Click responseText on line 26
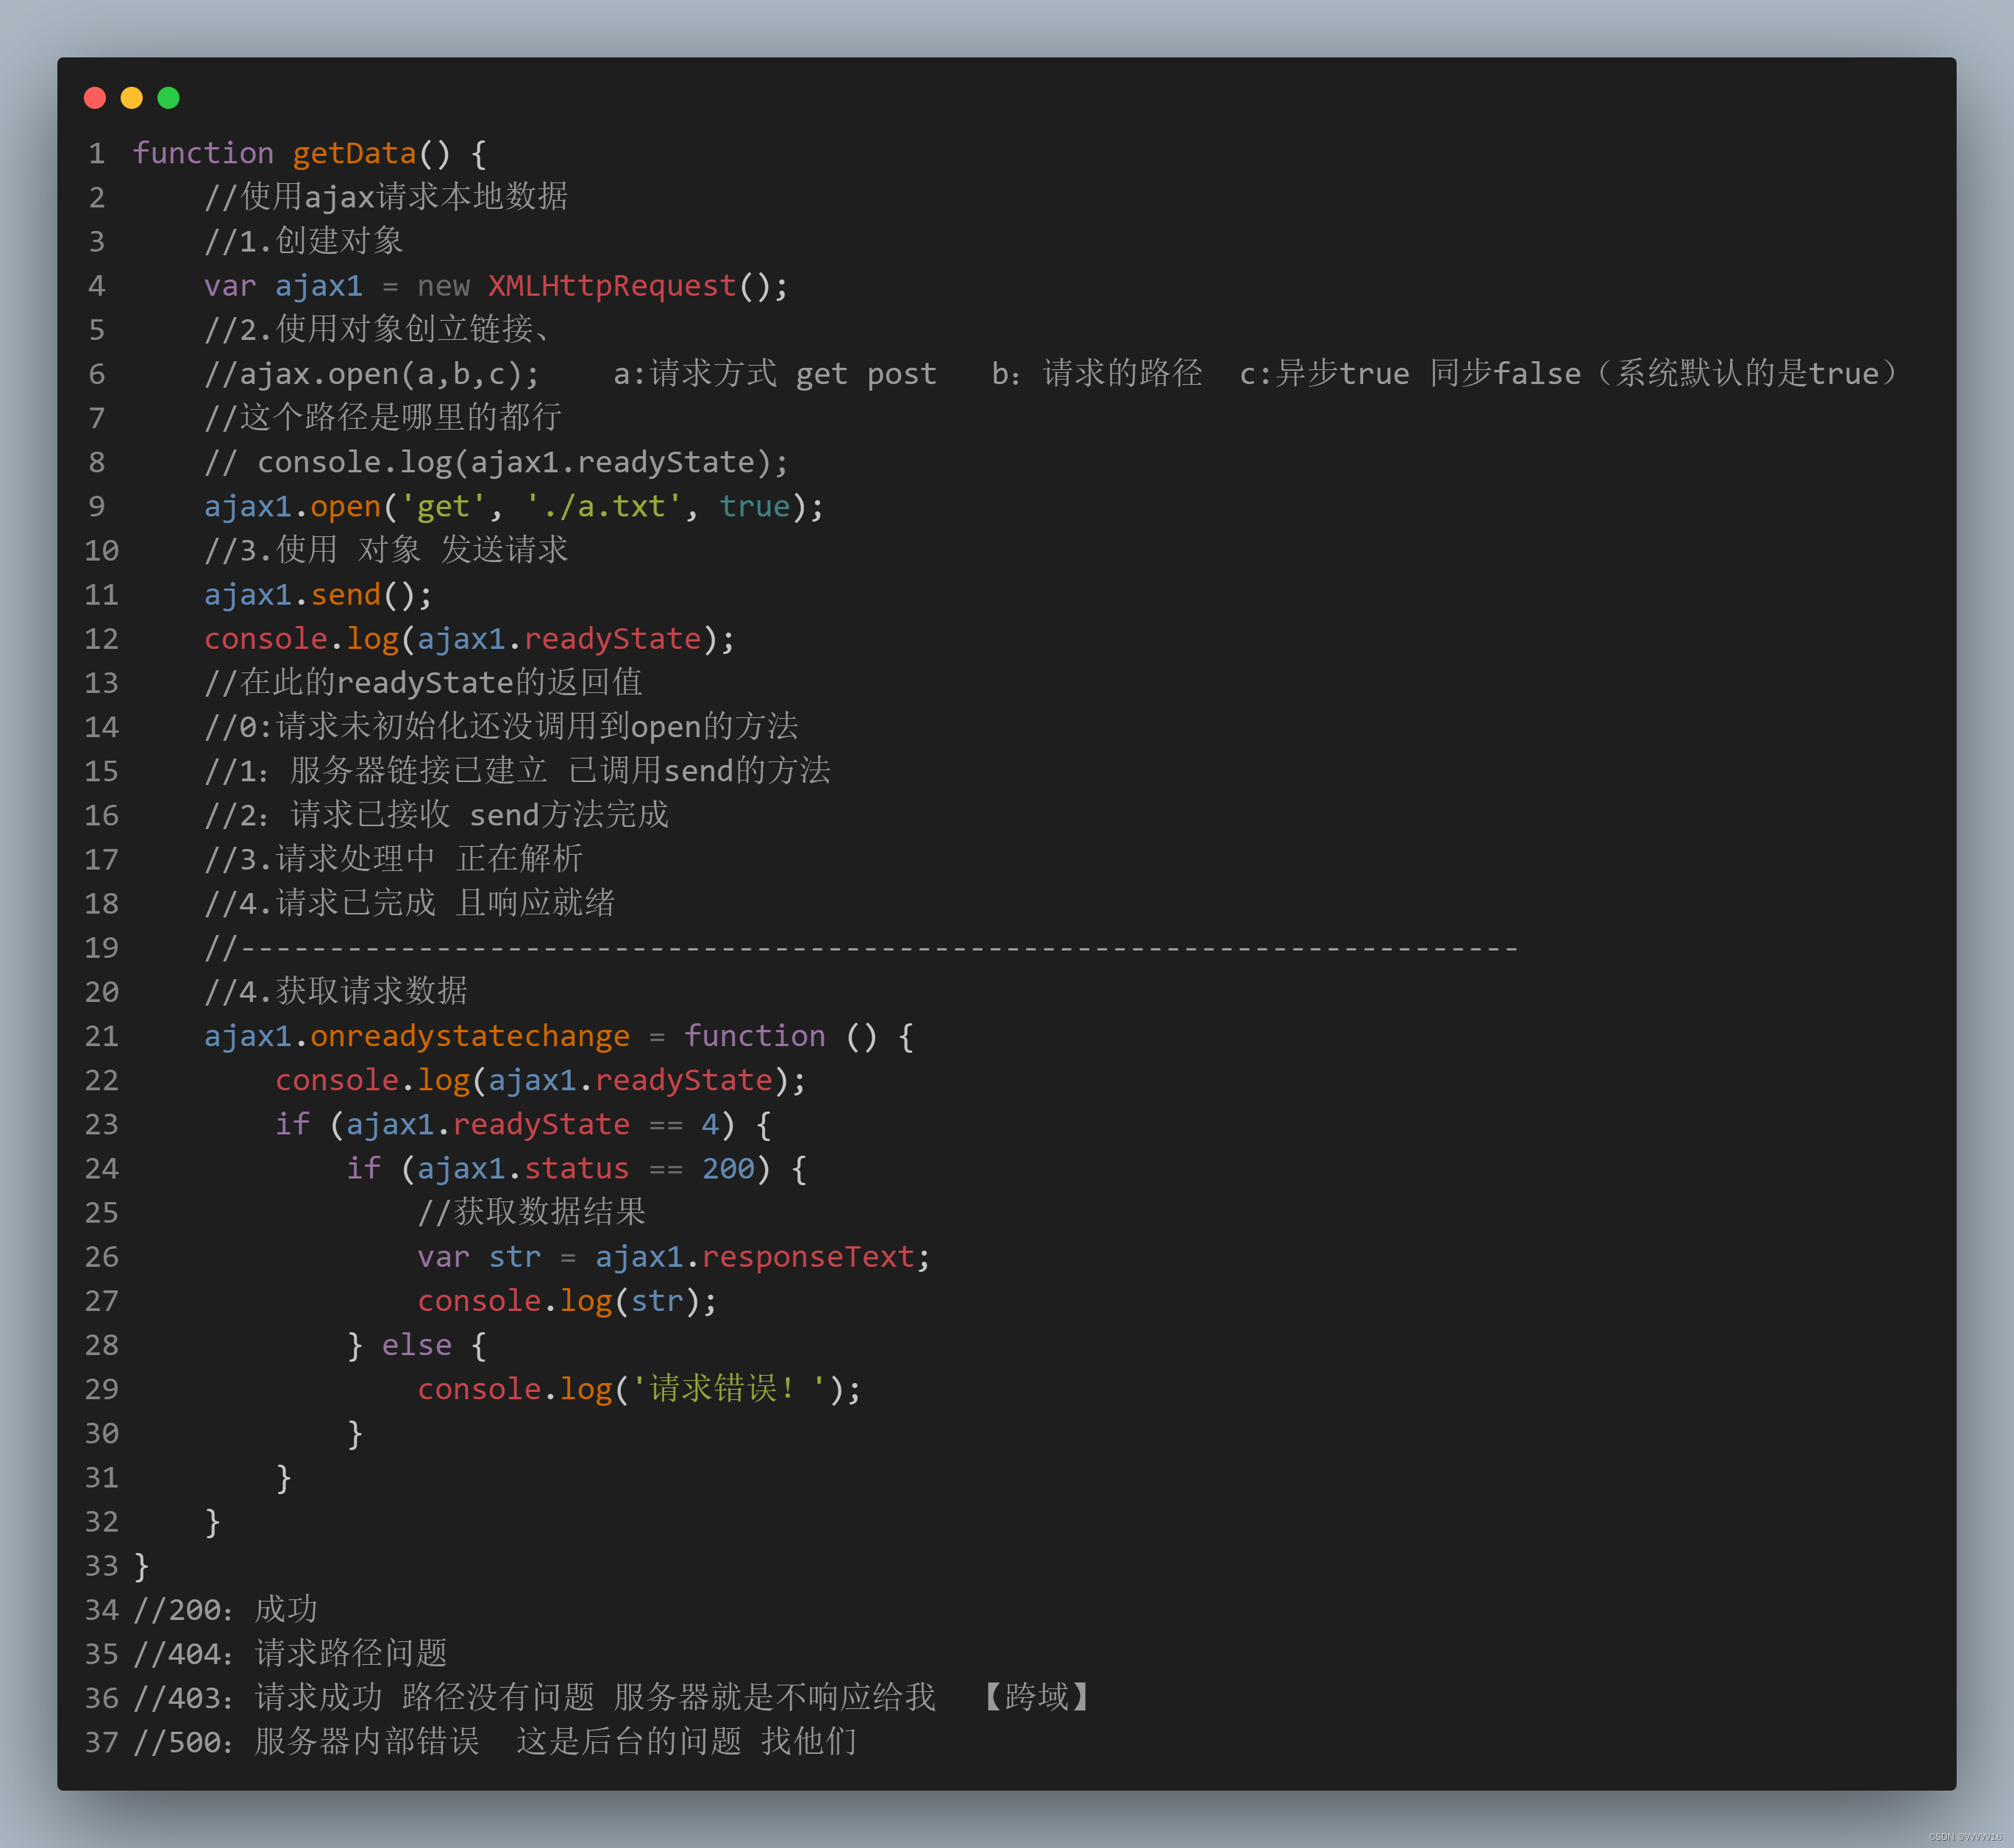 [808, 1257]
